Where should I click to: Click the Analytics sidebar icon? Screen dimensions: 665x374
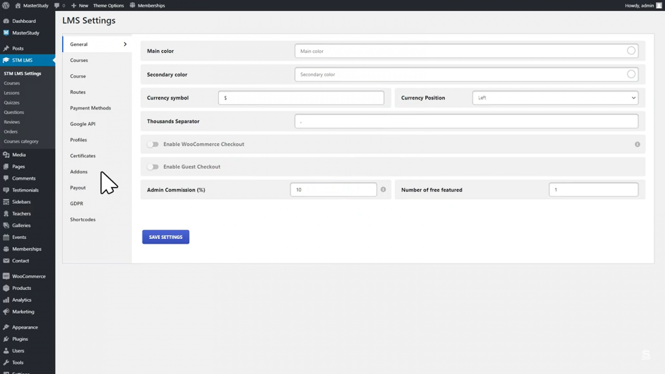(x=6, y=300)
